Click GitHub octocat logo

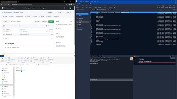[x=3, y=8]
